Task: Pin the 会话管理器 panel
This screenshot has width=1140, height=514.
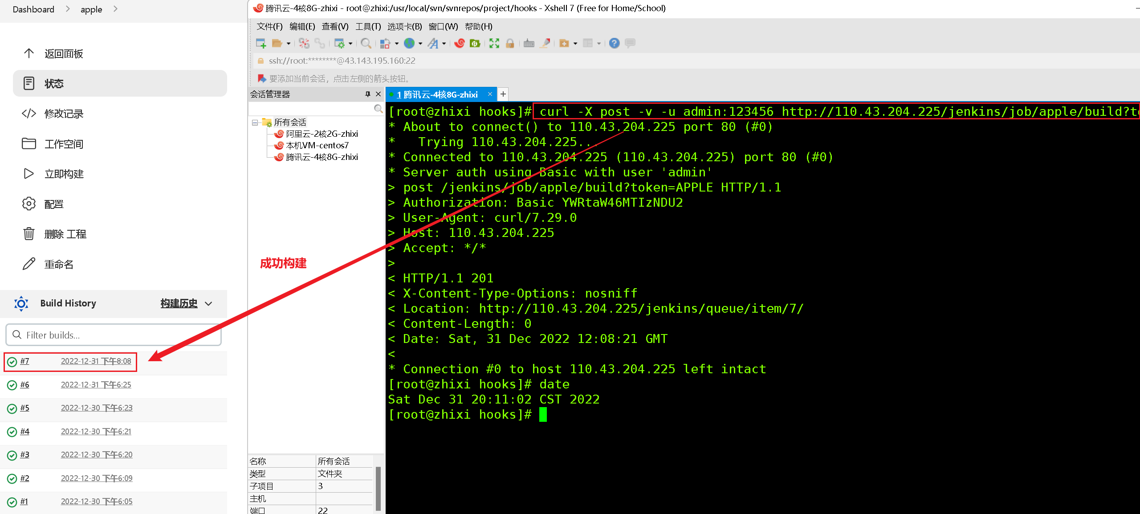Action: 367,94
